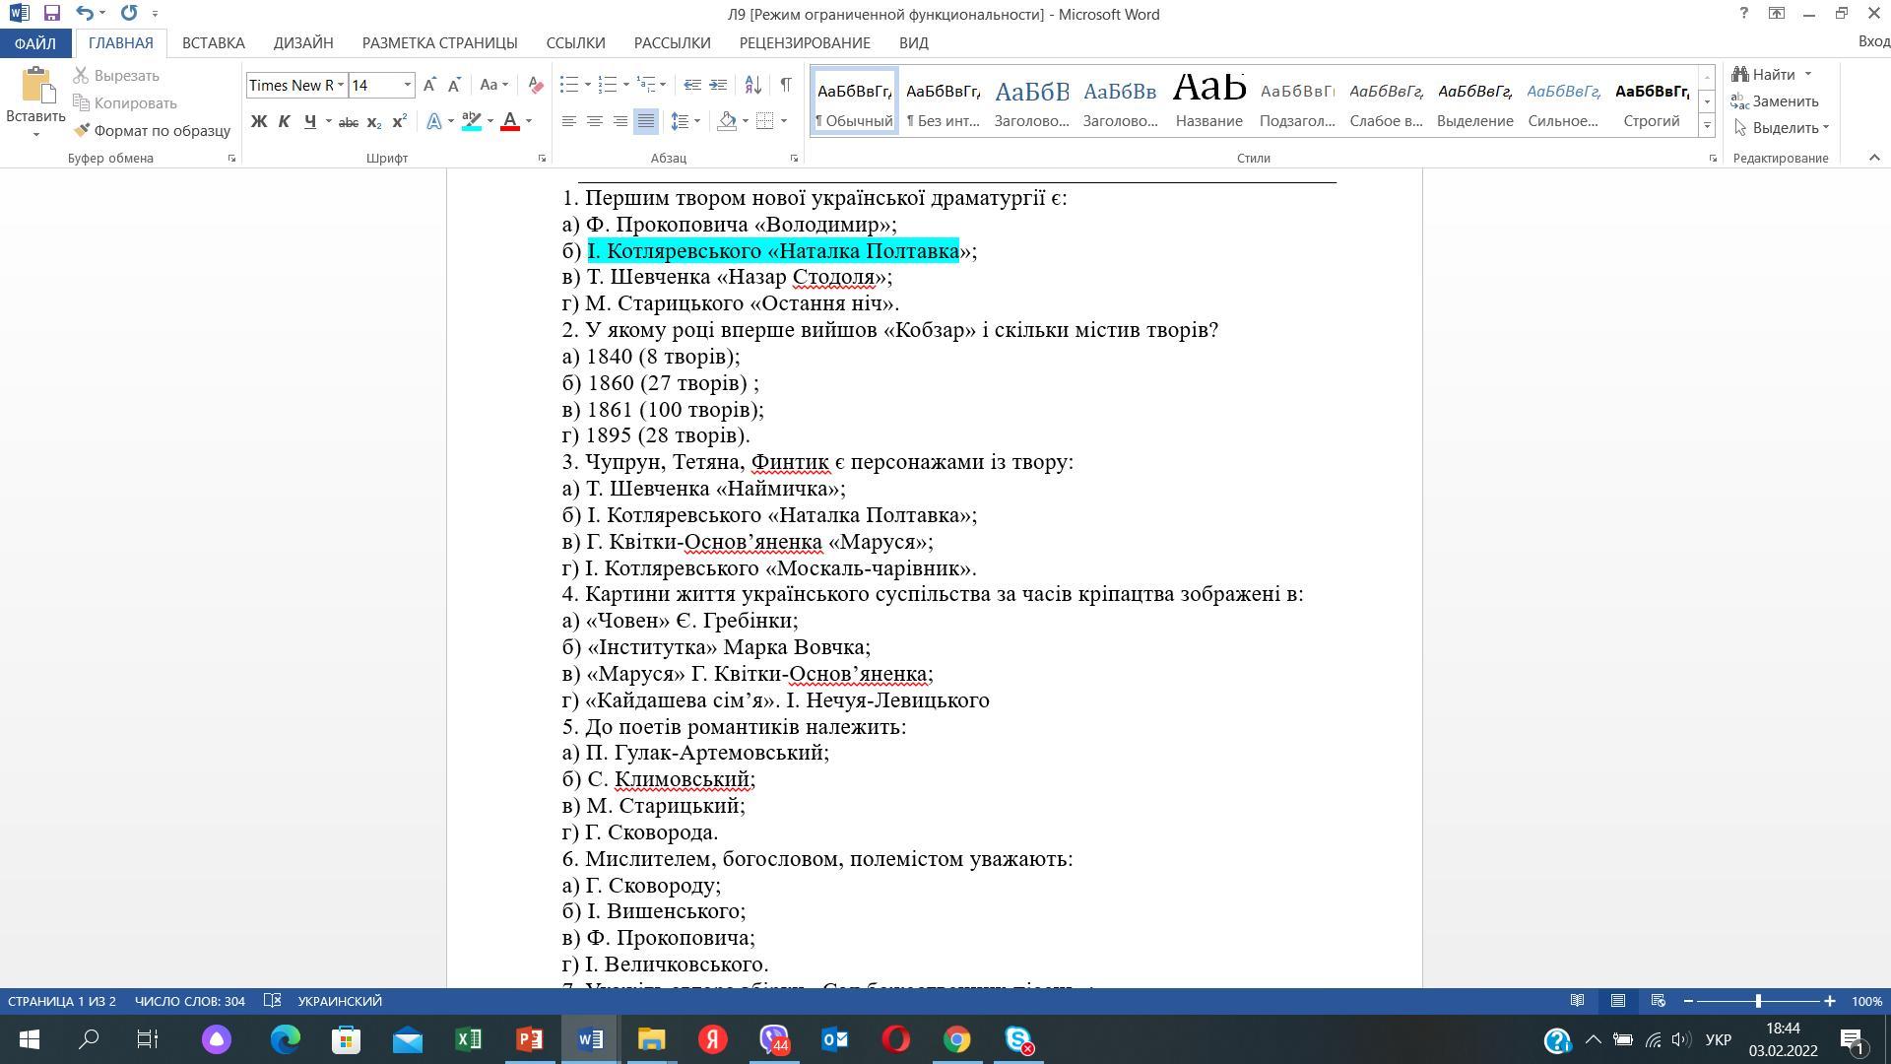Click the increase indent icon
This screenshot has height=1064, width=1891.
[x=718, y=85]
